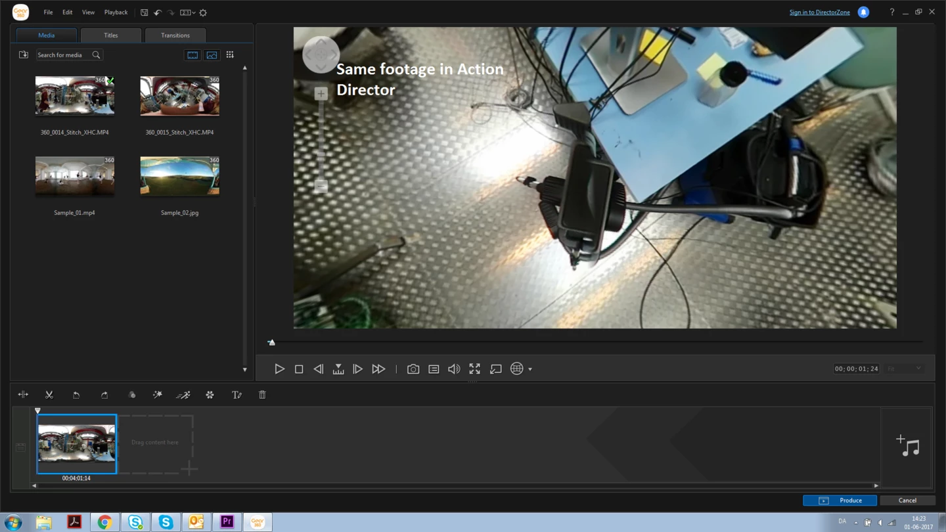946x532 pixels.
Task: Rotate the clip left
Action: tap(76, 395)
